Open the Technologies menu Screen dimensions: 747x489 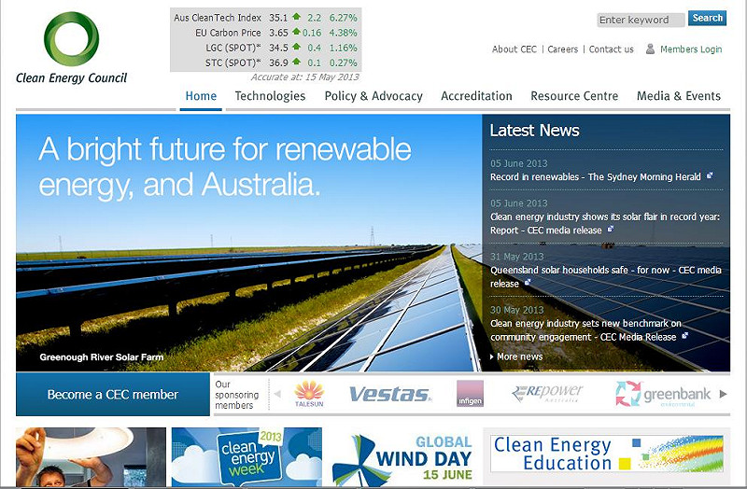tap(270, 96)
